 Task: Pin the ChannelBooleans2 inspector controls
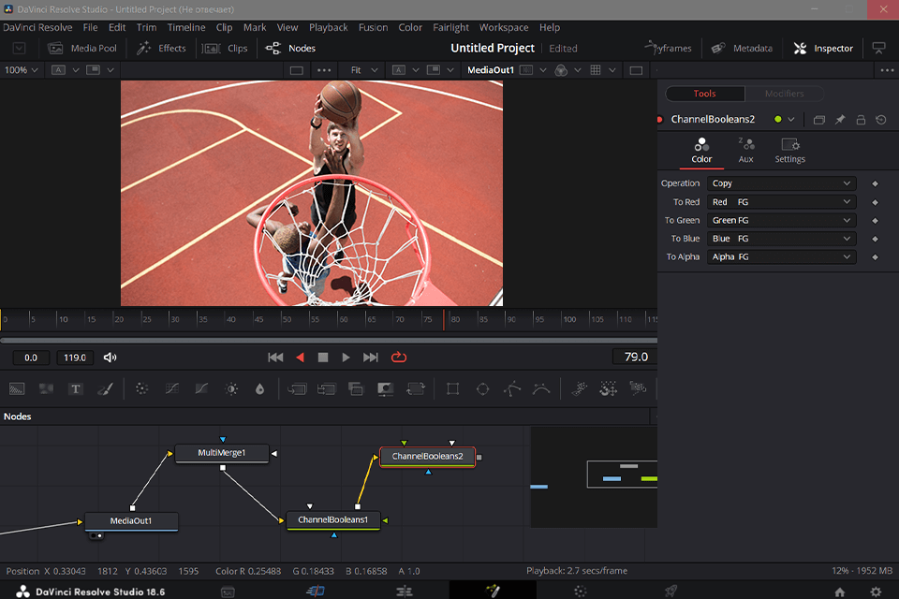click(x=840, y=120)
